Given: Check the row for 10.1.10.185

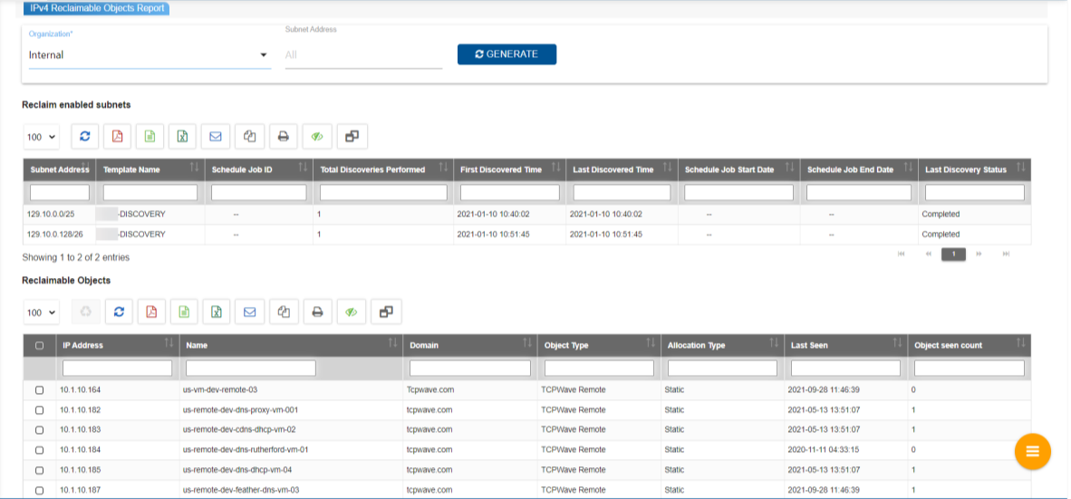Looking at the screenshot, I should [x=39, y=470].
